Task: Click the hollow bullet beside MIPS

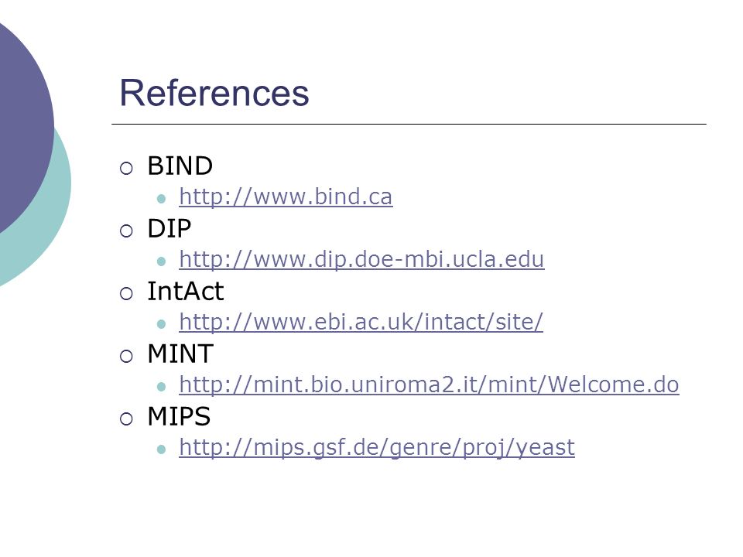Action: click(126, 419)
